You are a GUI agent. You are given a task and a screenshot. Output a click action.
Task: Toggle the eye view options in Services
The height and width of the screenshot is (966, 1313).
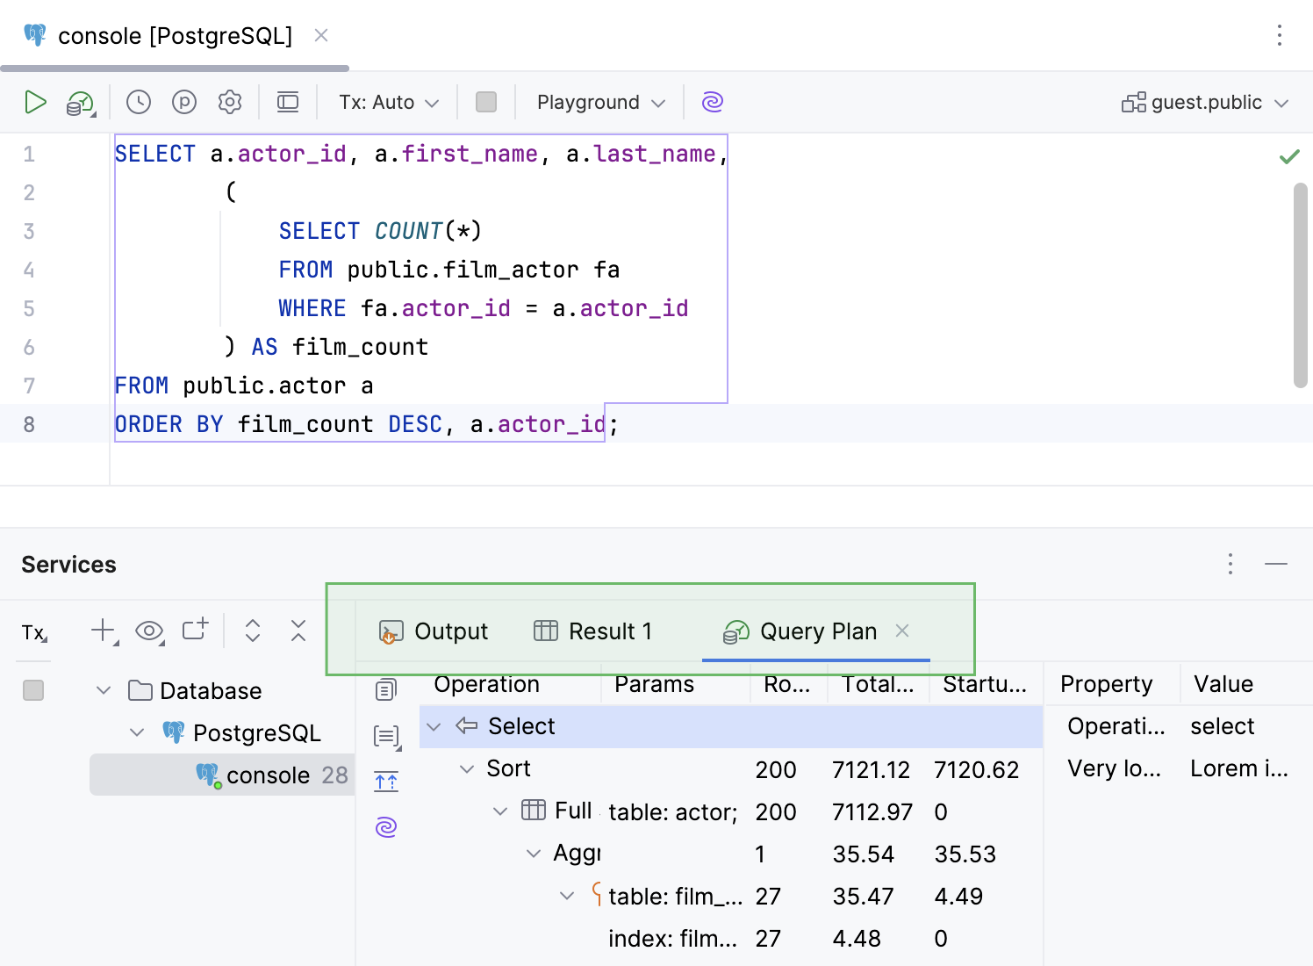[149, 631]
